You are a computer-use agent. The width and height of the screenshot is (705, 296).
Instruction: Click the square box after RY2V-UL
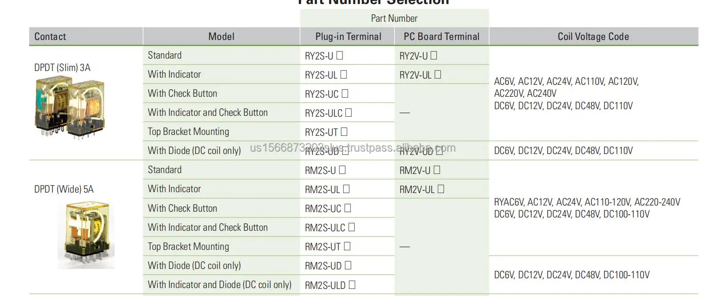438,75
